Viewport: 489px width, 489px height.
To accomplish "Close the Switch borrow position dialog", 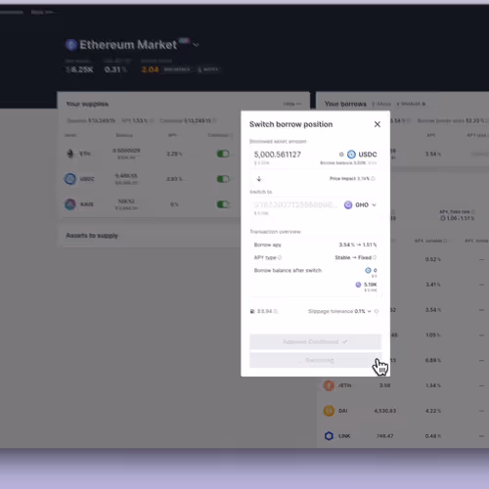I will 378,124.
